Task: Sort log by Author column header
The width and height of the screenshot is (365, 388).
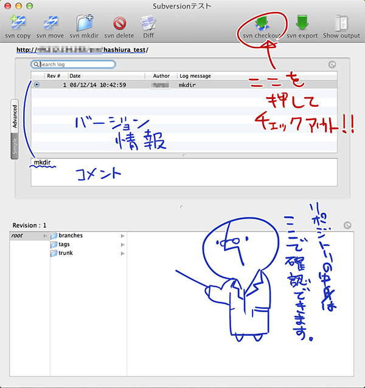Action: point(161,76)
